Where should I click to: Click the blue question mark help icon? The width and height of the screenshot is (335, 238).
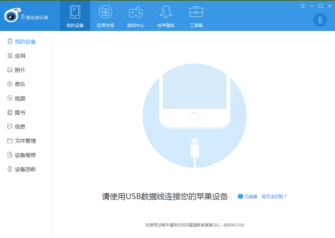(240, 196)
